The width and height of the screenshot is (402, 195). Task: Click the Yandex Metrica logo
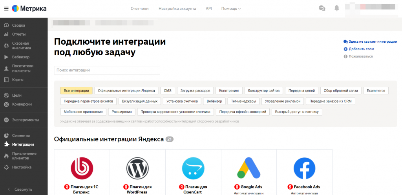tap(29, 9)
